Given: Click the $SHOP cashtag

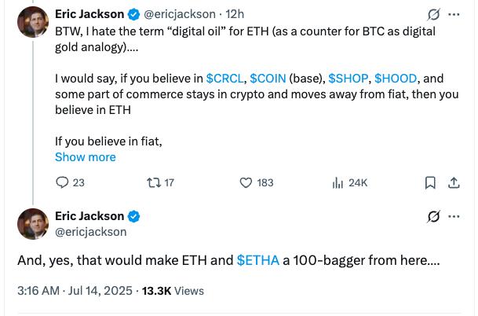Looking at the screenshot, I should pyautogui.click(x=348, y=79).
